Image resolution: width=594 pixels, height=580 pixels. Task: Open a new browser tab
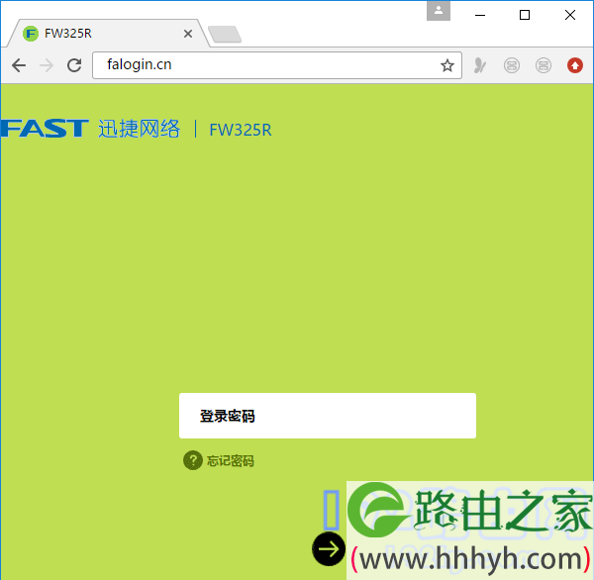click(225, 35)
